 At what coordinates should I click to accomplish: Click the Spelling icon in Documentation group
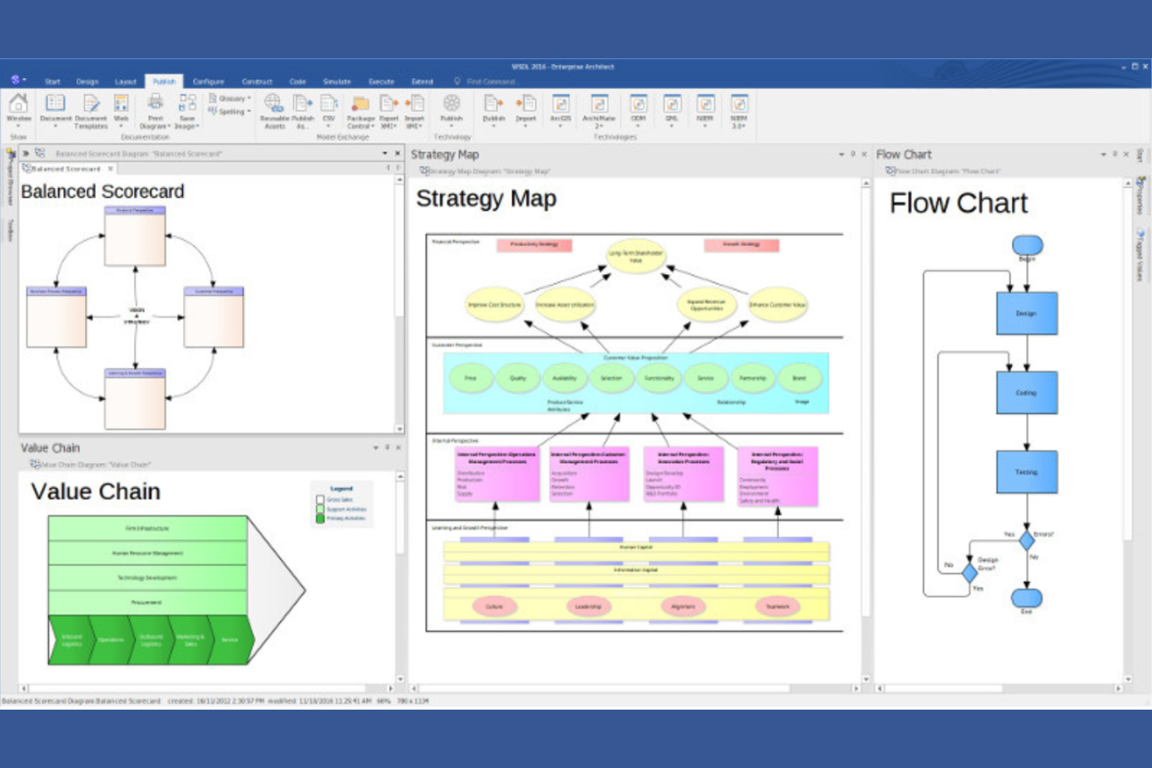tap(227, 110)
